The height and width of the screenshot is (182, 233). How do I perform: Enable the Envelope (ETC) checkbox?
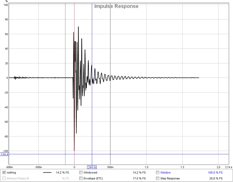pyautogui.click(x=81, y=178)
